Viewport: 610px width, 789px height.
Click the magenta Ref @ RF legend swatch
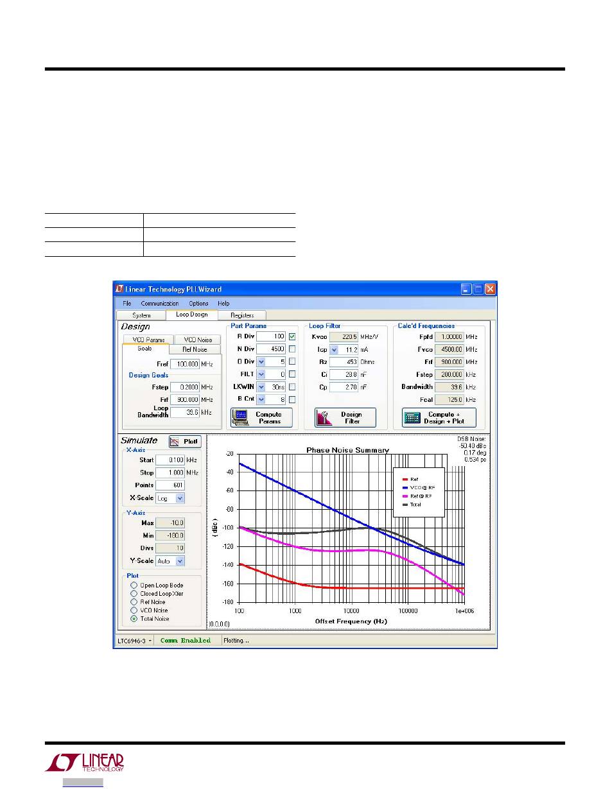(x=405, y=496)
